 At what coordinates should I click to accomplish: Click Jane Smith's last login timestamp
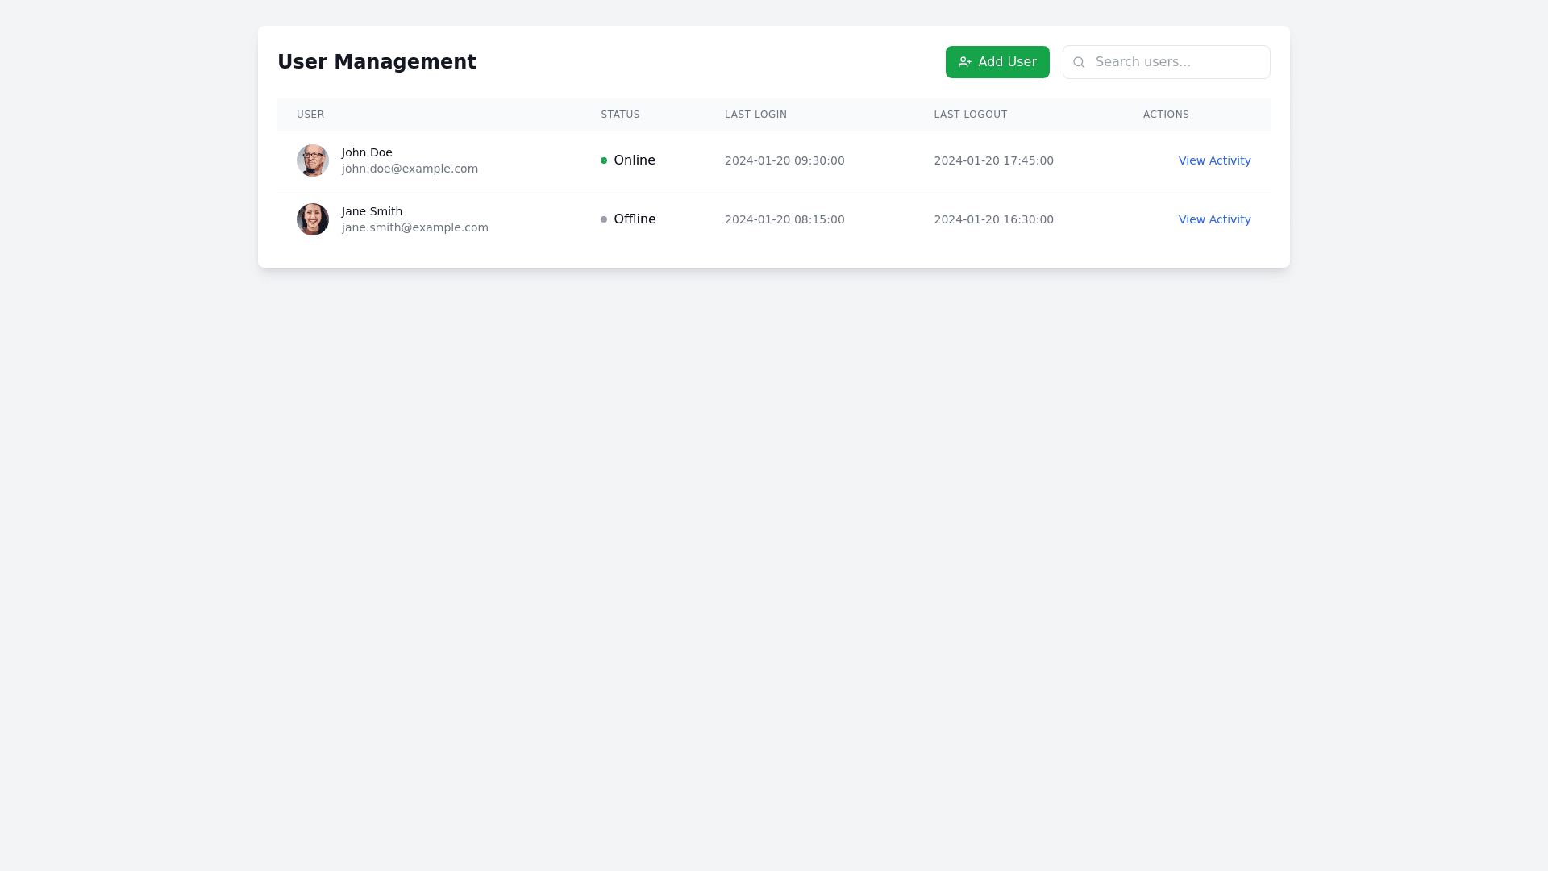coord(784,219)
